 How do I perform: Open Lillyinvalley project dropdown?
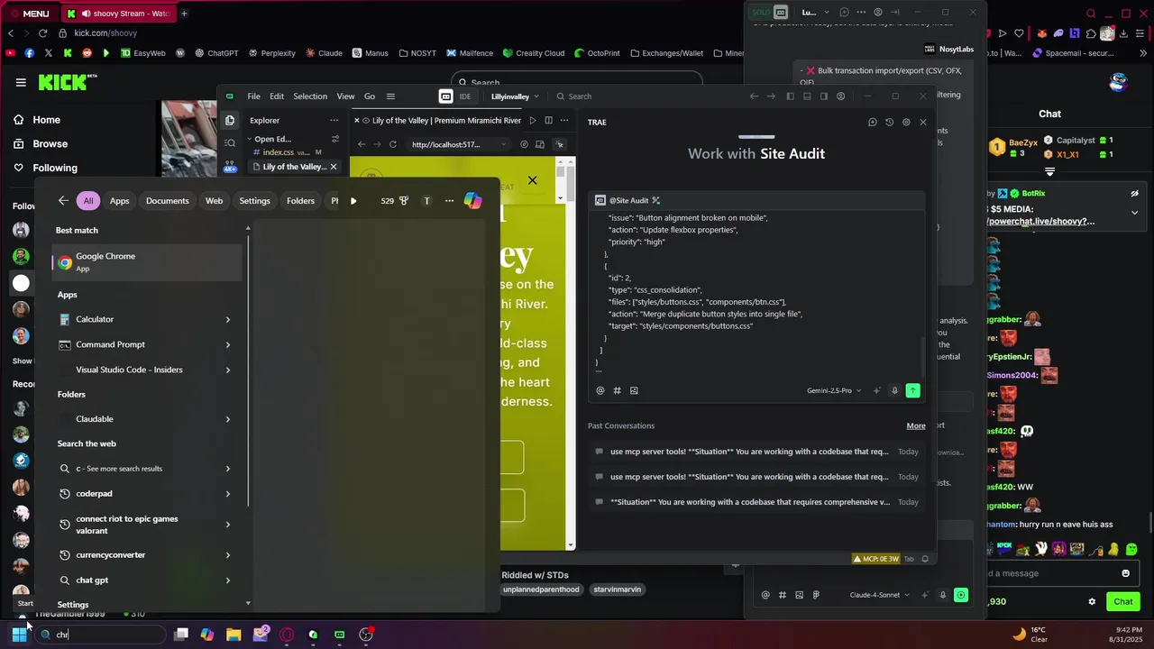click(516, 96)
